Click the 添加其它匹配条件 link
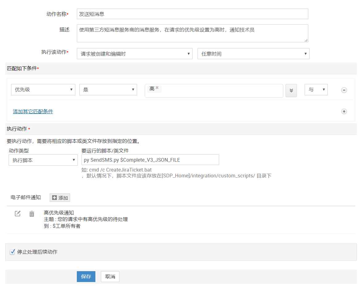358x286 pixels. [x=33, y=111]
